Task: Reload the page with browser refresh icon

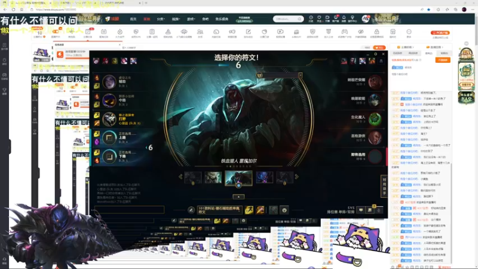Action: coord(13,10)
